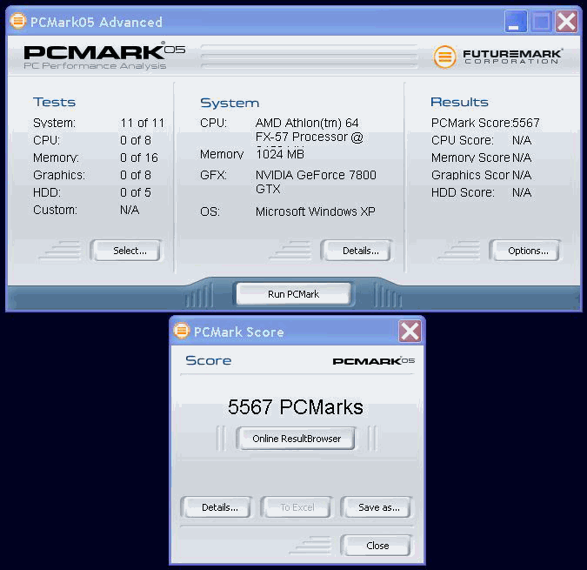The image size is (587, 570).
Task: Open the Online ResultBrowser
Action: (x=297, y=439)
